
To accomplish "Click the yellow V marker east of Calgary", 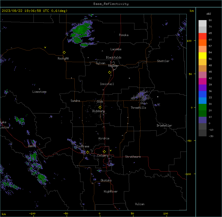I will point(110,151).
